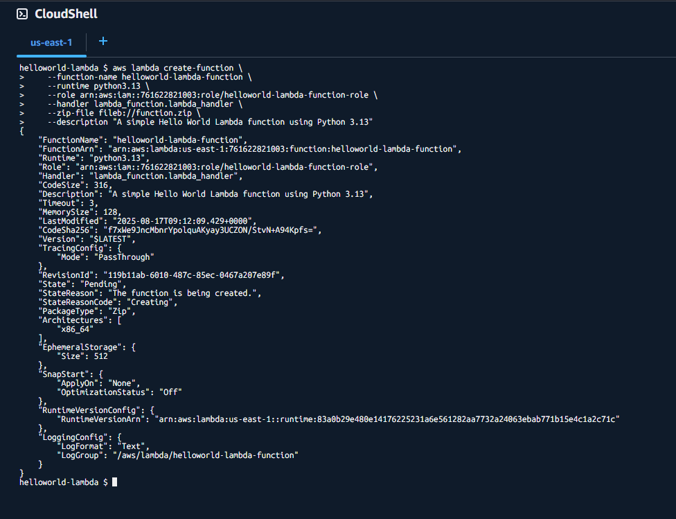This screenshot has height=519, width=676.
Task: Click the "x86_64" architecture entry
Action: pos(75,329)
